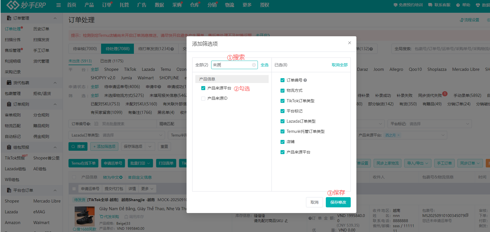This screenshot has height=232, width=490.
Task: Click the 平台仓订单 cart icon in sidebar
Action: click(x=9, y=190)
